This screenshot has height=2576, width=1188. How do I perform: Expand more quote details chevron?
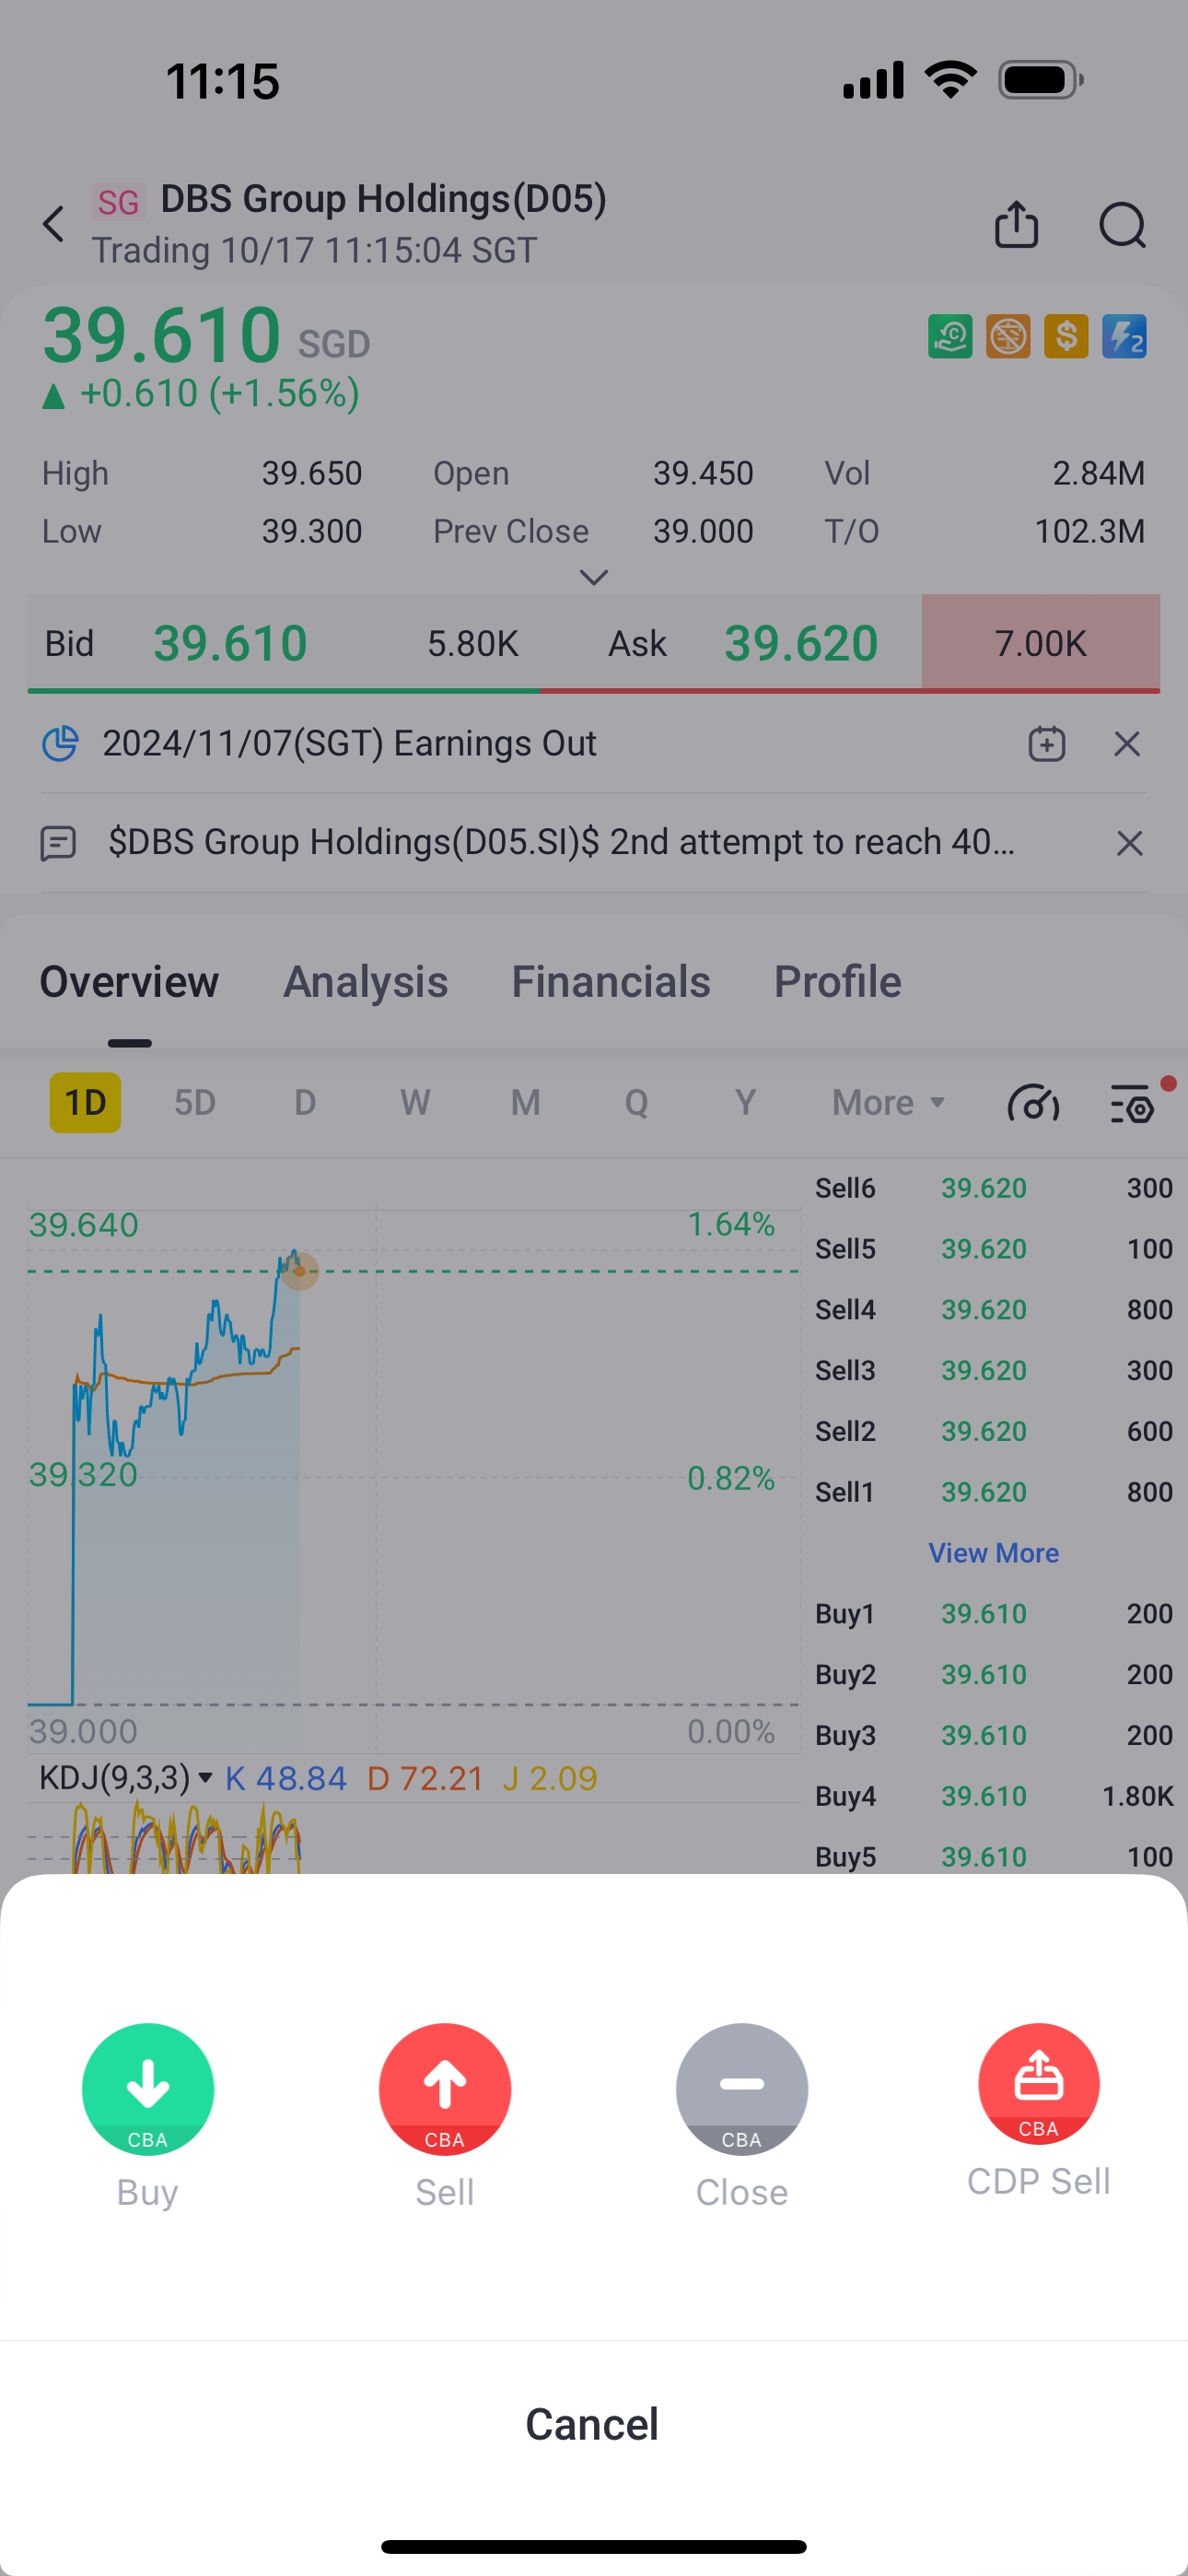[594, 578]
